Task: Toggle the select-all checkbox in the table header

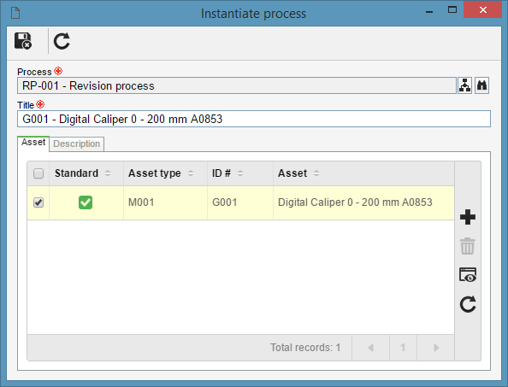Action: pos(38,173)
